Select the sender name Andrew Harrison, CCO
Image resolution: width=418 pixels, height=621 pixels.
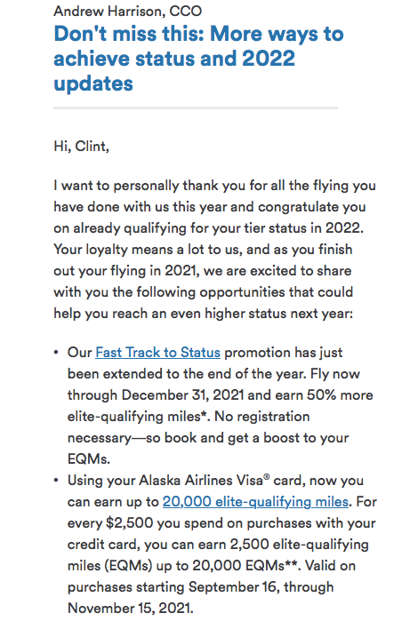pos(128,11)
